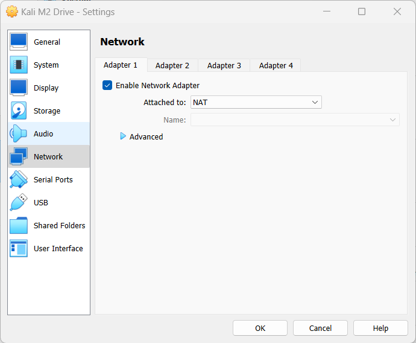Select the Storage label in sidebar
The image size is (416, 343).
(x=47, y=111)
